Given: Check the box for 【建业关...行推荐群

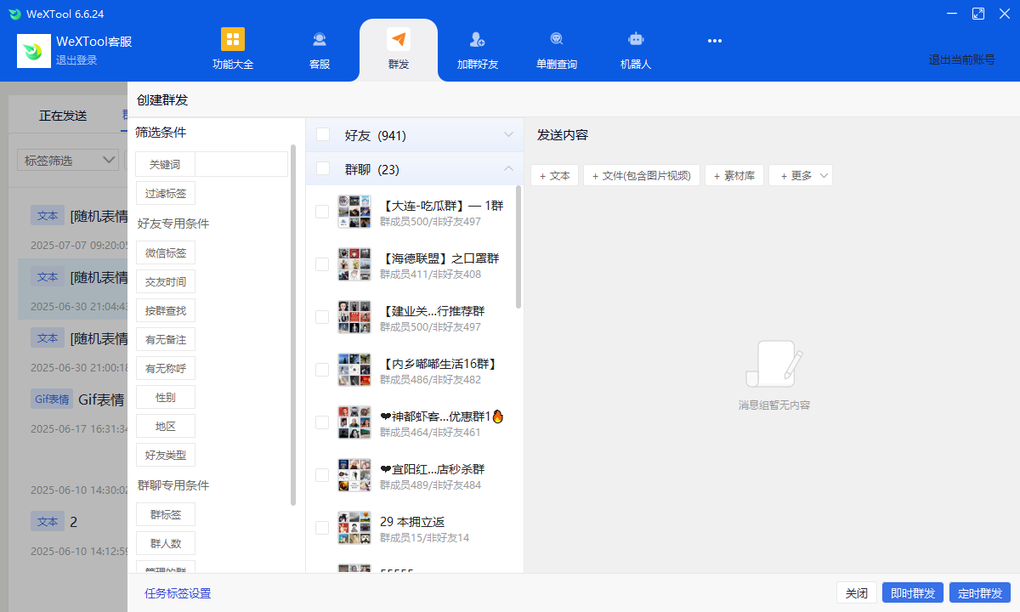Looking at the screenshot, I should 322,317.
